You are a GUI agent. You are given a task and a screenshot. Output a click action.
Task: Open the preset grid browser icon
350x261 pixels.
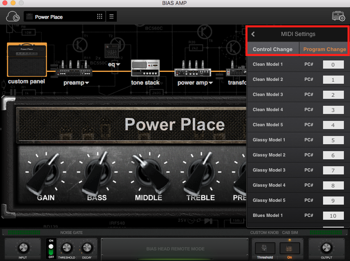(x=100, y=16)
